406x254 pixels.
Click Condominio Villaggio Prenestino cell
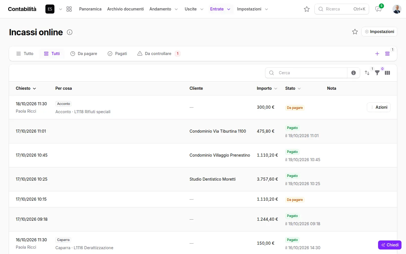[x=220, y=155]
